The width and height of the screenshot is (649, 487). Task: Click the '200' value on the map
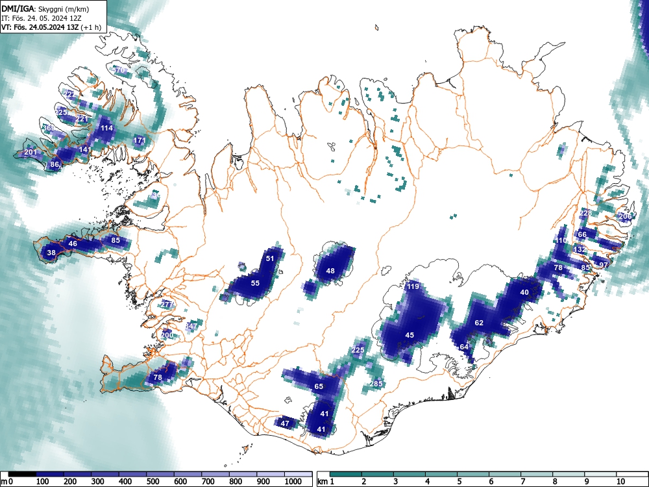tap(167, 335)
